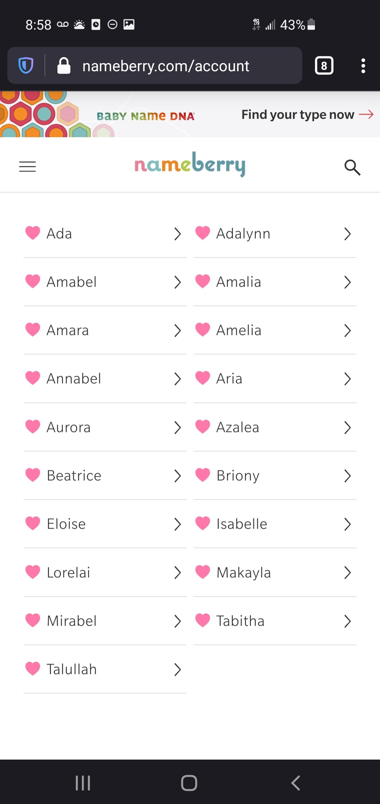Tap the nameberry.com/account address bar
The image size is (380, 804).
point(166,66)
